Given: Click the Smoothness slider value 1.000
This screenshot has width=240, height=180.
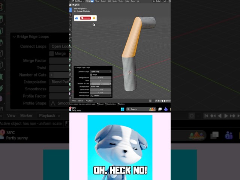Looking at the screenshot, I should click(x=101, y=90).
